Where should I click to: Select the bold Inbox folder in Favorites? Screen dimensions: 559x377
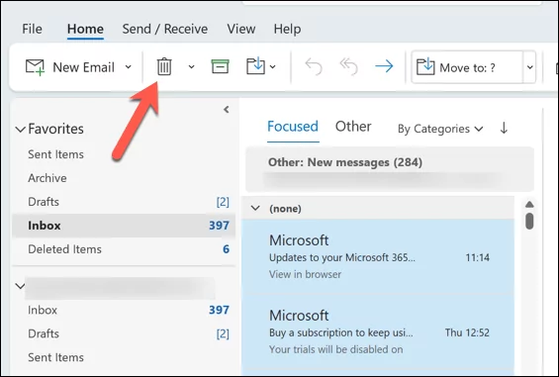124,226
